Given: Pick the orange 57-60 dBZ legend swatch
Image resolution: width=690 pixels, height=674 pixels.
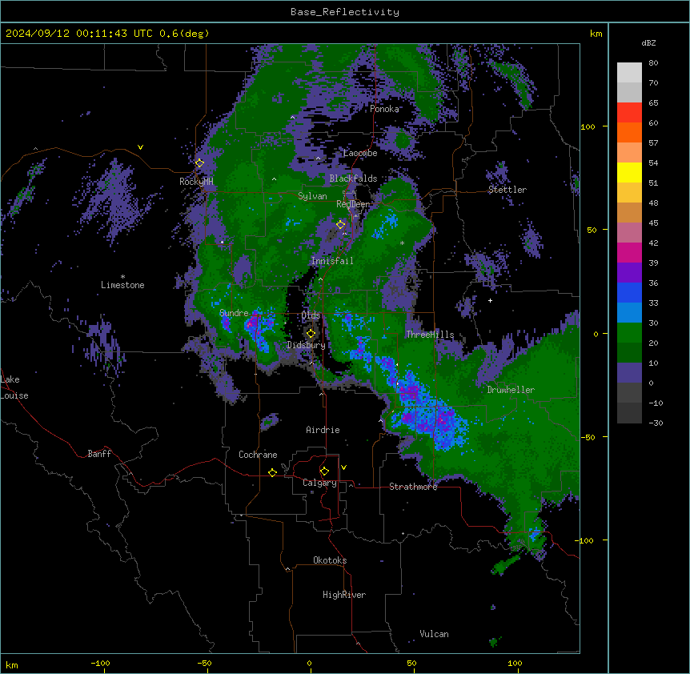Looking at the screenshot, I should click(x=629, y=132).
